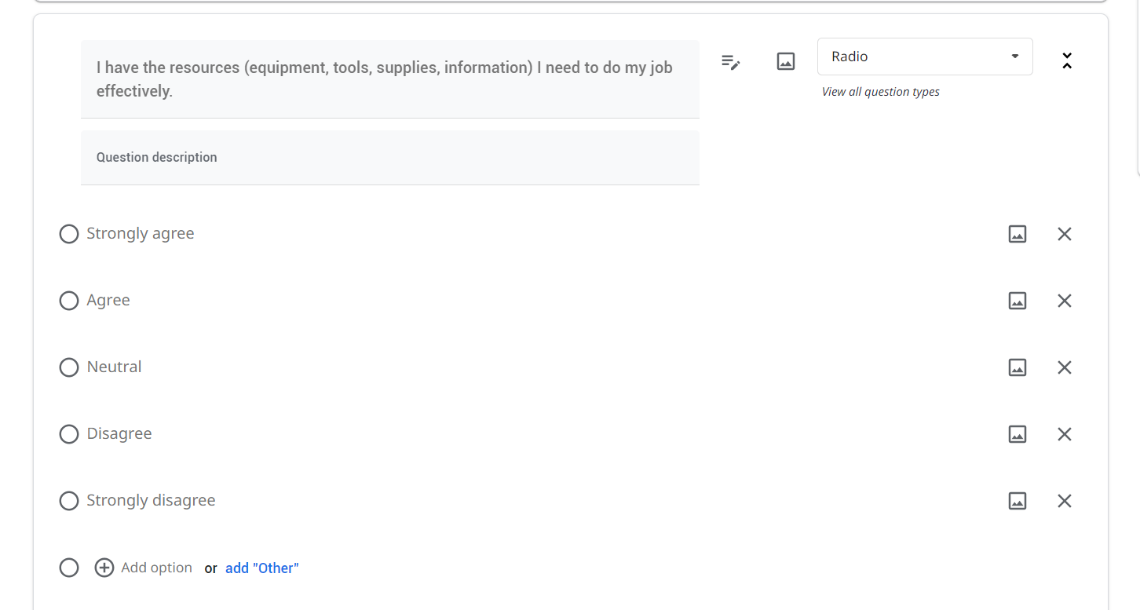The width and height of the screenshot is (1140, 610).
Task: Select the Neutral radio button
Action: point(69,367)
